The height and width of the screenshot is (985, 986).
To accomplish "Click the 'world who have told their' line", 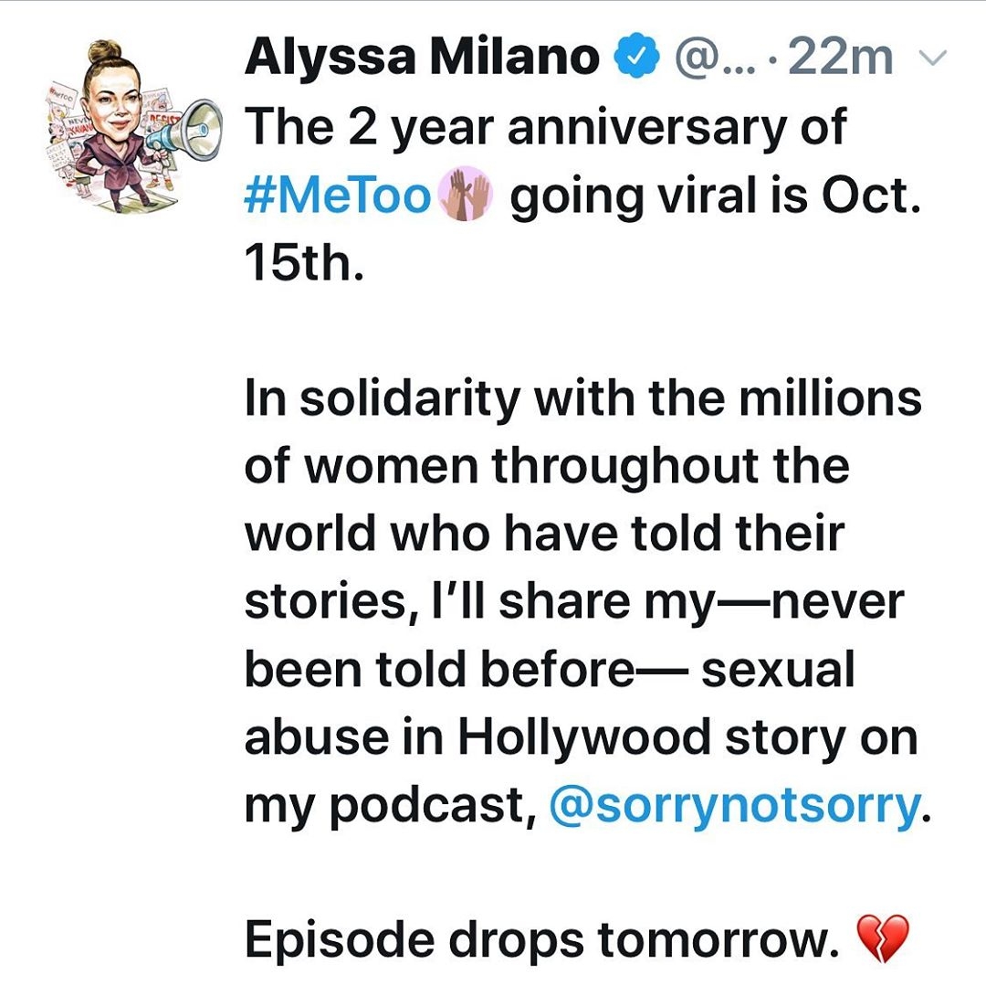I will point(544,533).
